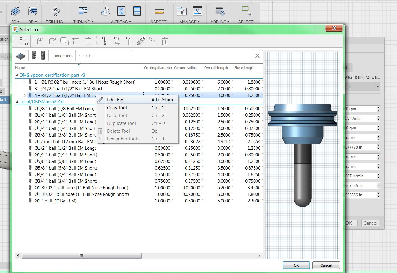Screen dimensions: 397x273
Task: Click the new holder icon
Action: click(116, 41)
